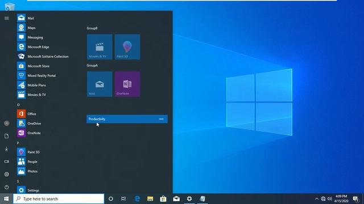Viewport: 364px width, 204px height.
Task: Click the Paint 3D tile in GroupB
Action: [127, 46]
